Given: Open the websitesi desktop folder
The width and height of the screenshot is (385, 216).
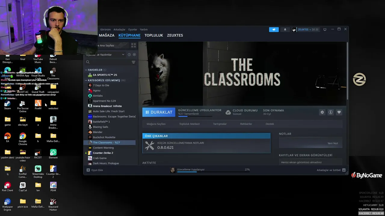Looking at the screenshot, I should (x=53, y=105).
